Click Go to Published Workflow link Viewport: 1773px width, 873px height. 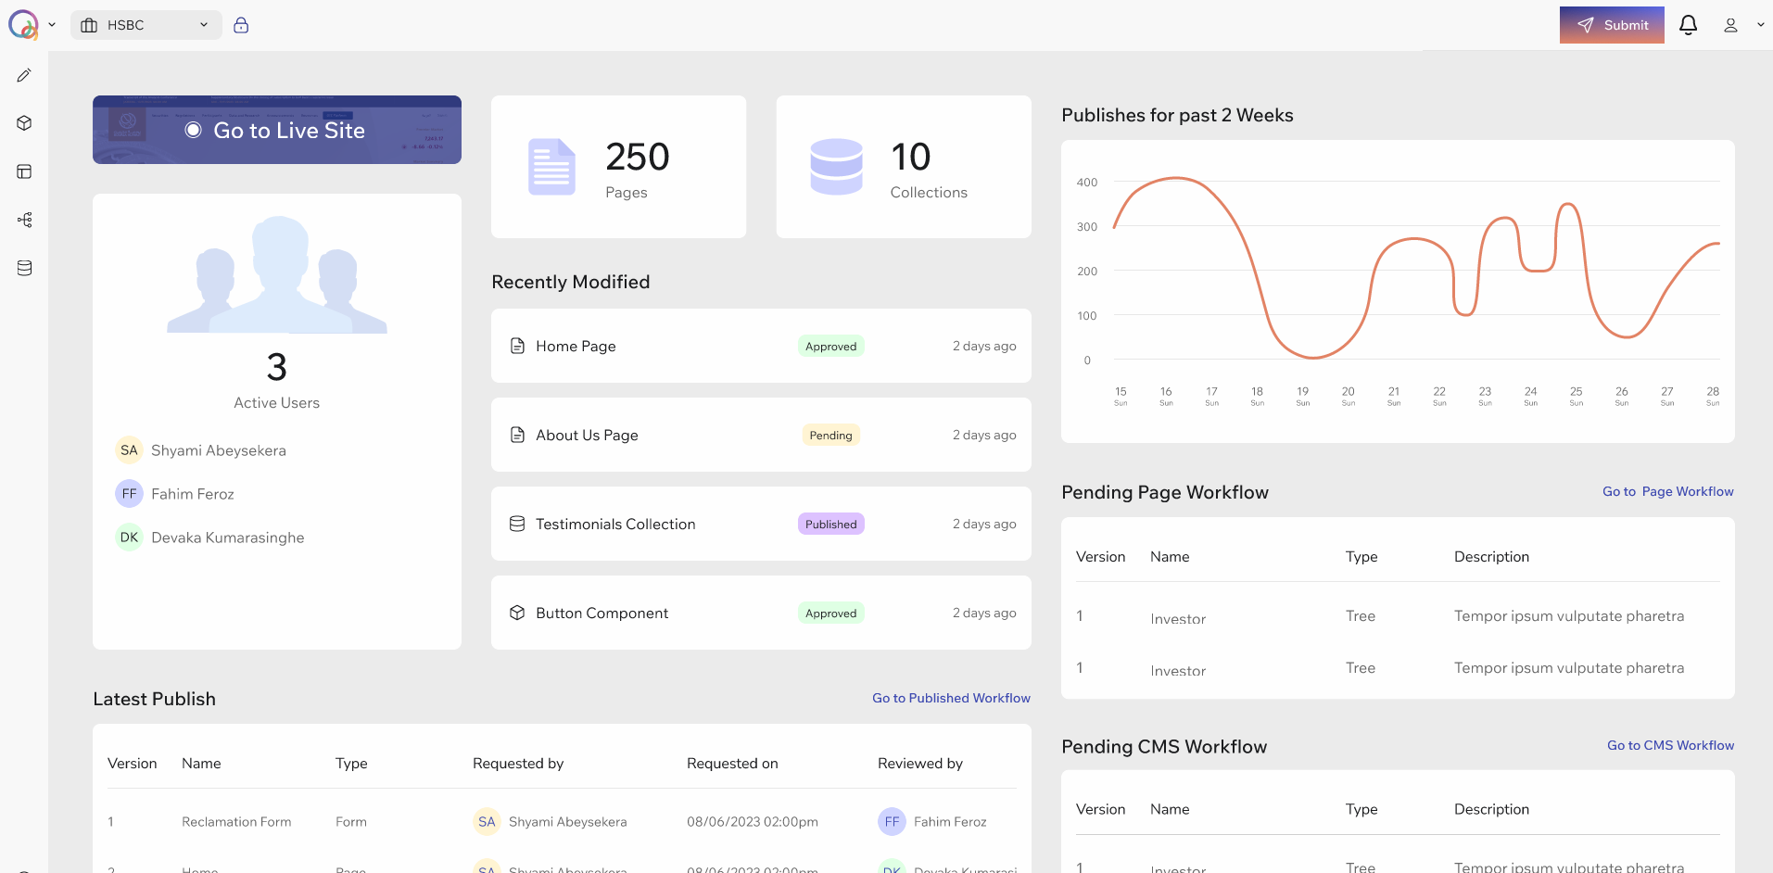(x=951, y=698)
